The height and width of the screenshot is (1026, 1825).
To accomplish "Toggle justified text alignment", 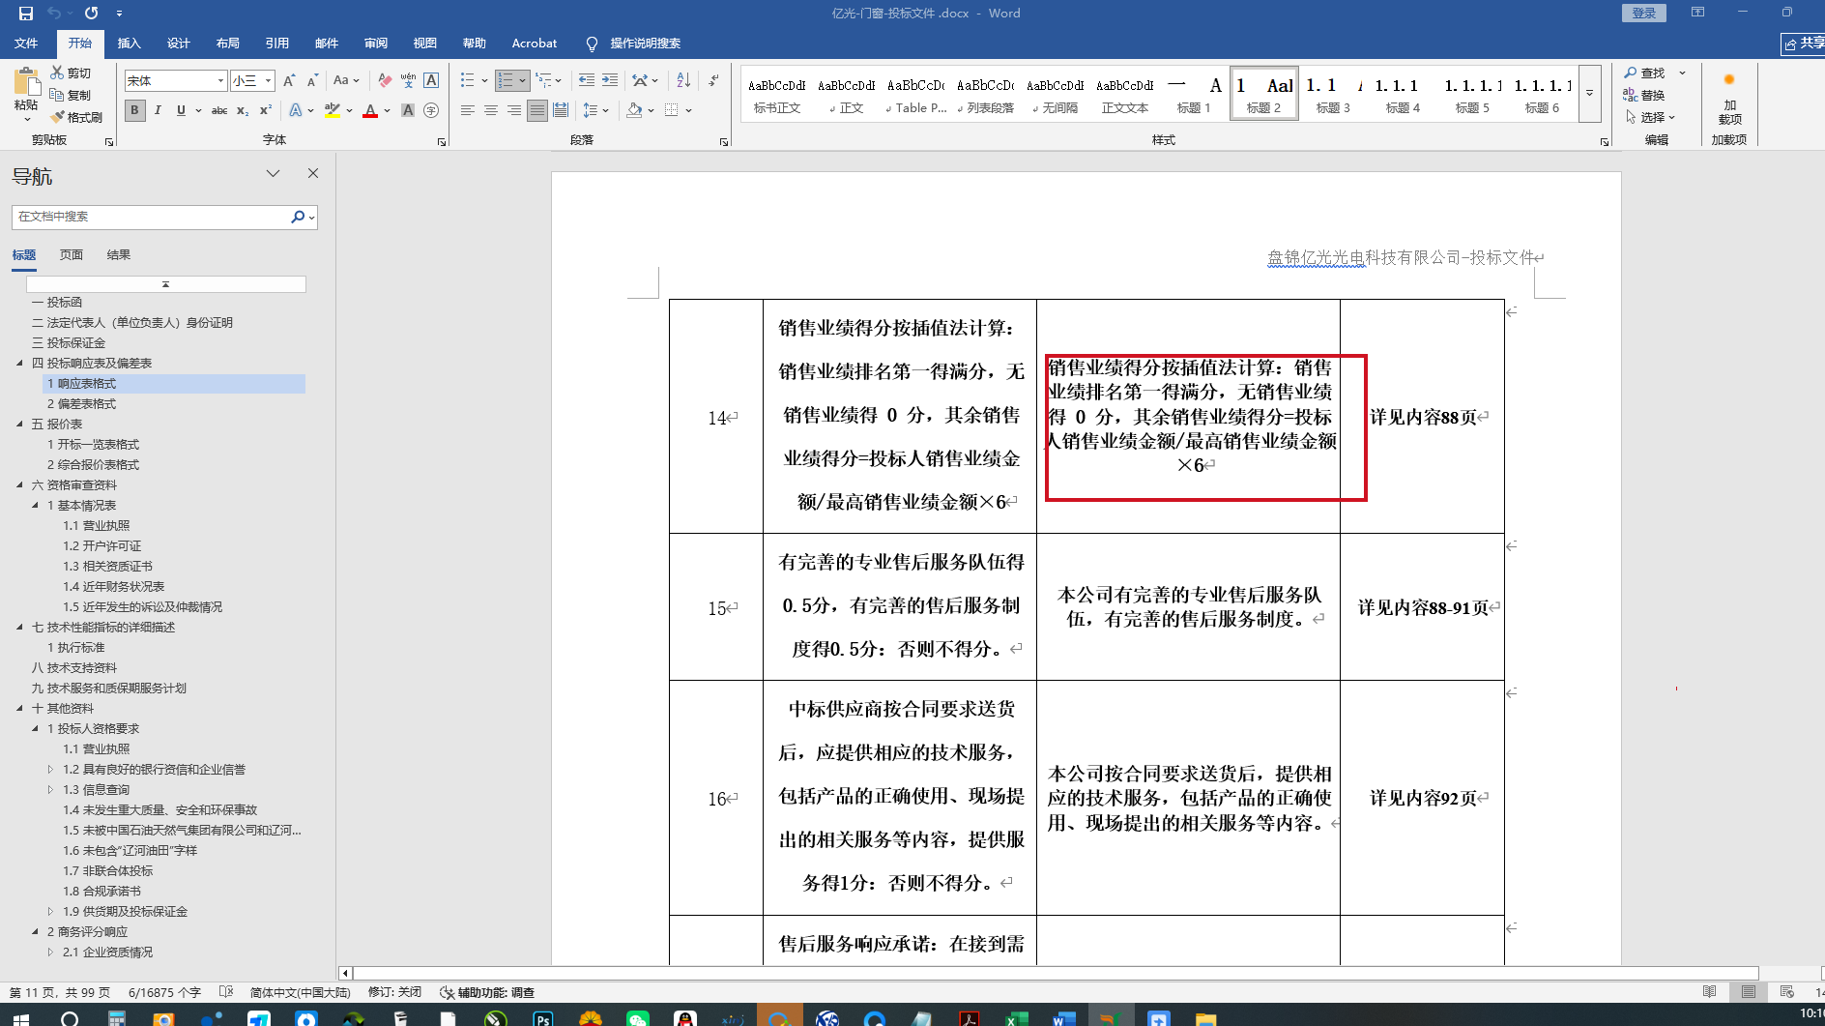I will pos(537,110).
